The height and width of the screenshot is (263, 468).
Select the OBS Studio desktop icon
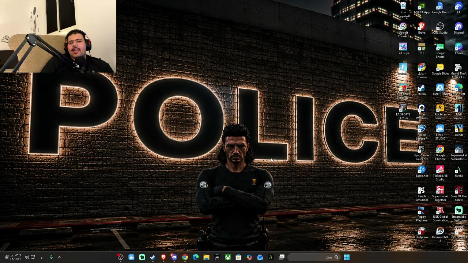point(440,29)
